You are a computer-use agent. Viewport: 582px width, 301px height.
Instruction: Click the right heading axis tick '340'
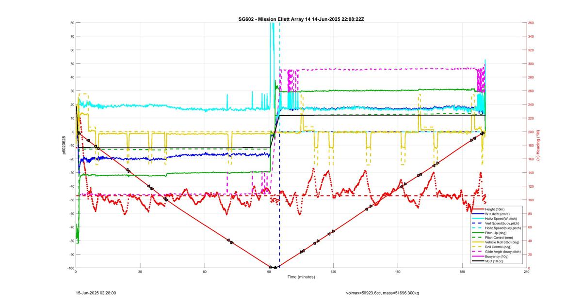point(531,36)
